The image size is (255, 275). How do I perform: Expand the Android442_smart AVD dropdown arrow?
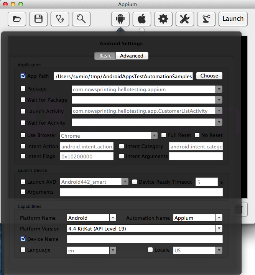click(125, 182)
